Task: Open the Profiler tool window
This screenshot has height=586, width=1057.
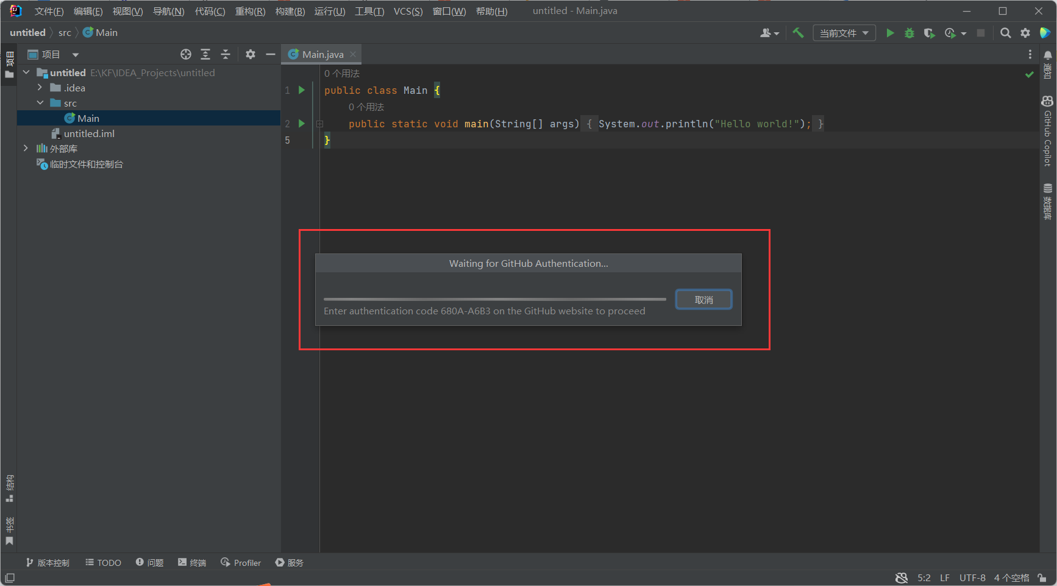Action: pyautogui.click(x=241, y=562)
